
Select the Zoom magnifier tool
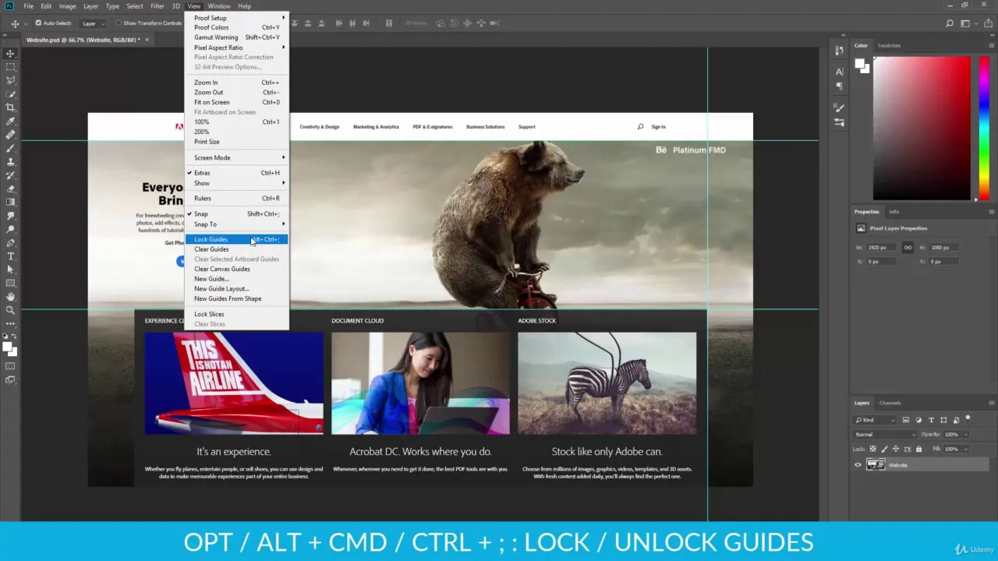[11, 310]
